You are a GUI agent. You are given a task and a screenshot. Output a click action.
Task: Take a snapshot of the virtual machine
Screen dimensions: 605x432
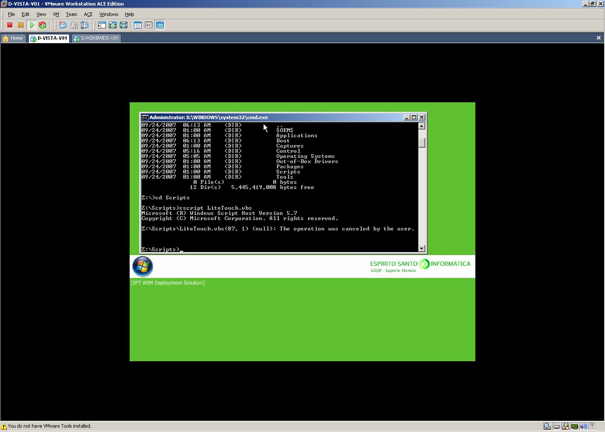(63, 25)
